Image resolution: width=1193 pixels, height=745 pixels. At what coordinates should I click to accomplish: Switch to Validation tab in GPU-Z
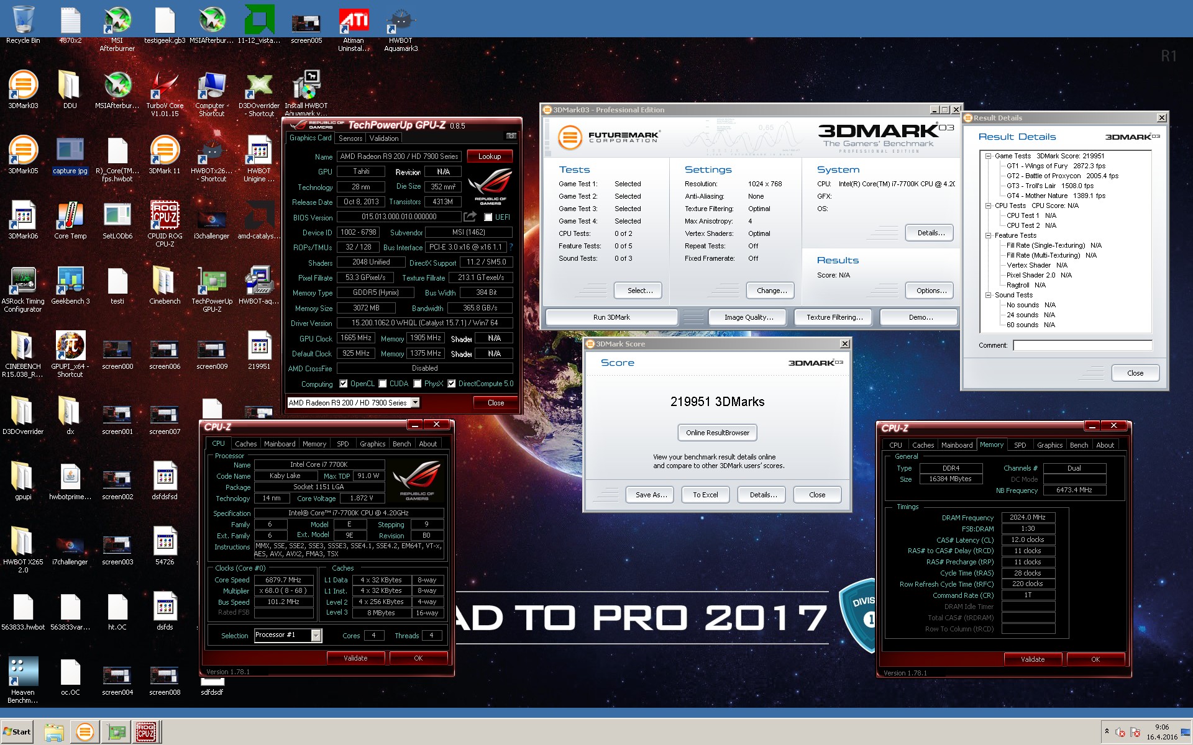pyautogui.click(x=384, y=138)
